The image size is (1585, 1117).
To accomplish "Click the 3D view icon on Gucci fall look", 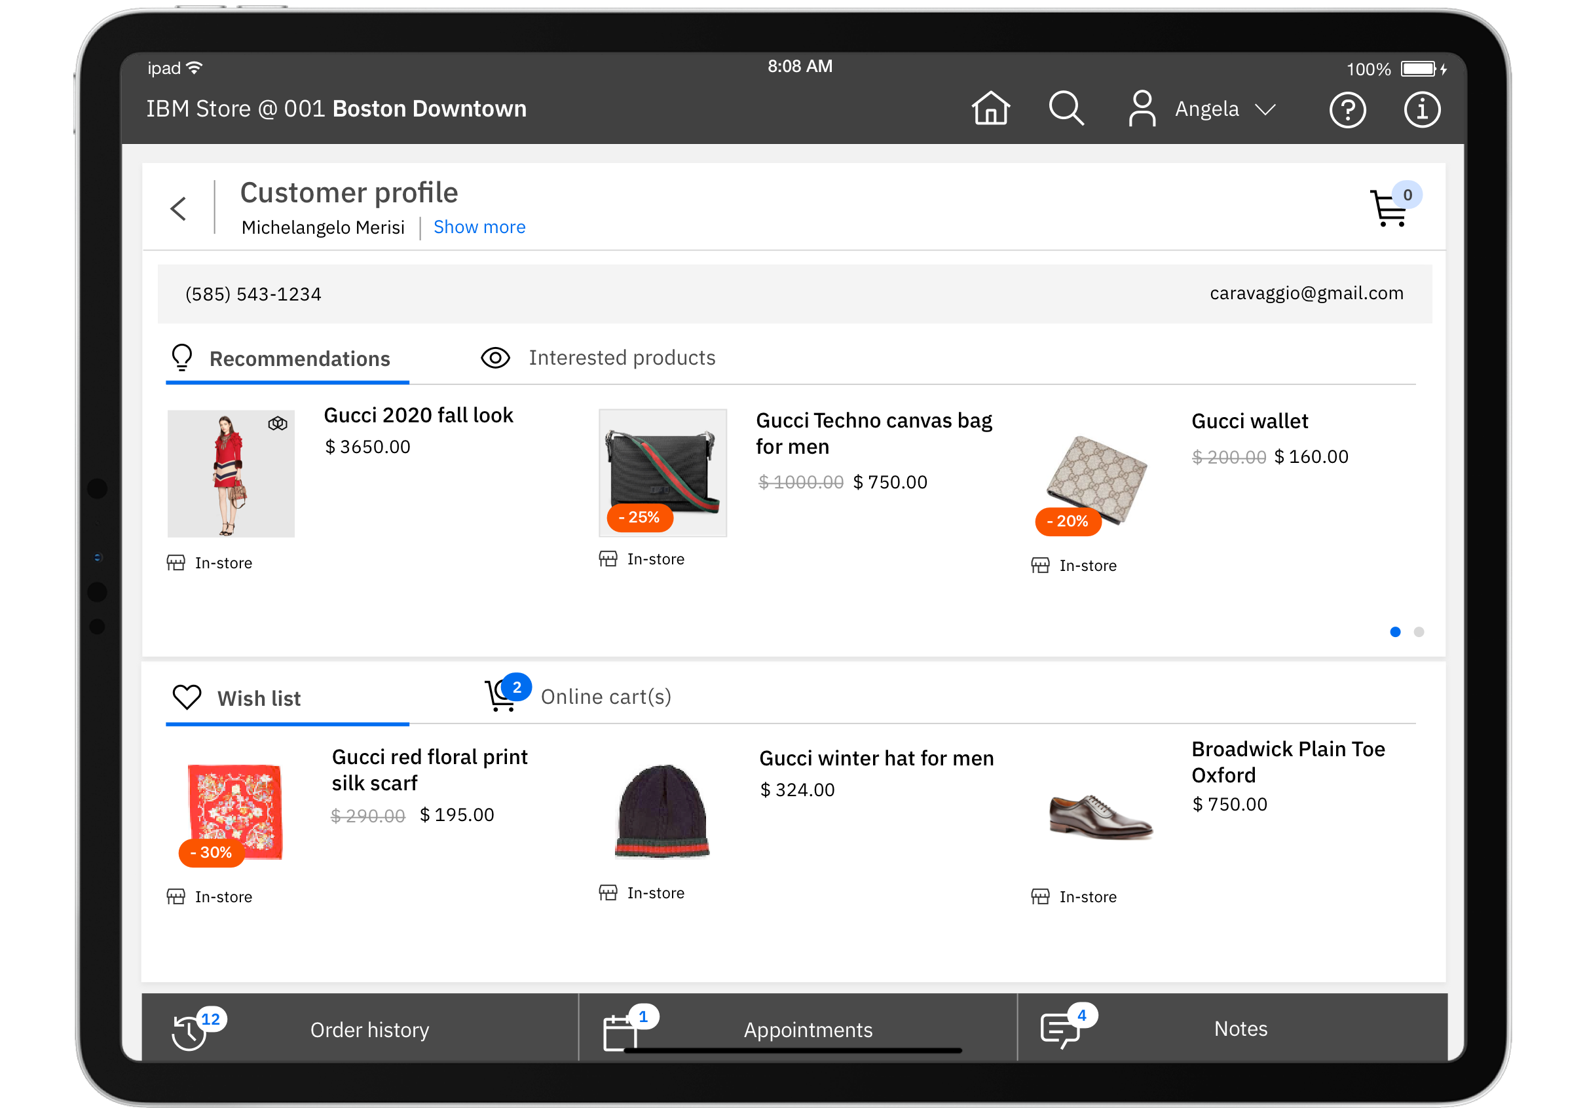I will (278, 424).
